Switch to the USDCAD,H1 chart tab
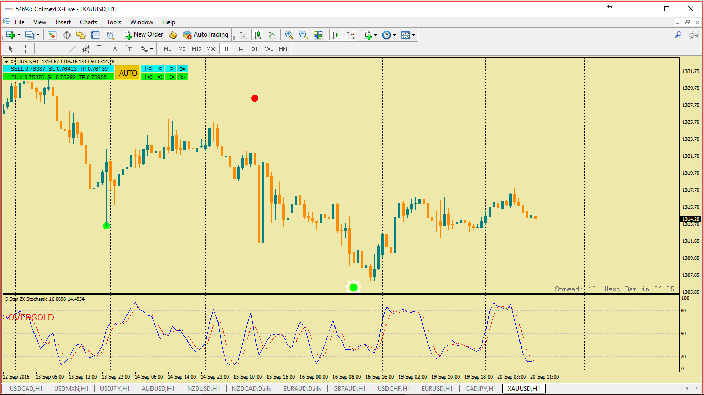The image size is (704, 395). coord(26,389)
